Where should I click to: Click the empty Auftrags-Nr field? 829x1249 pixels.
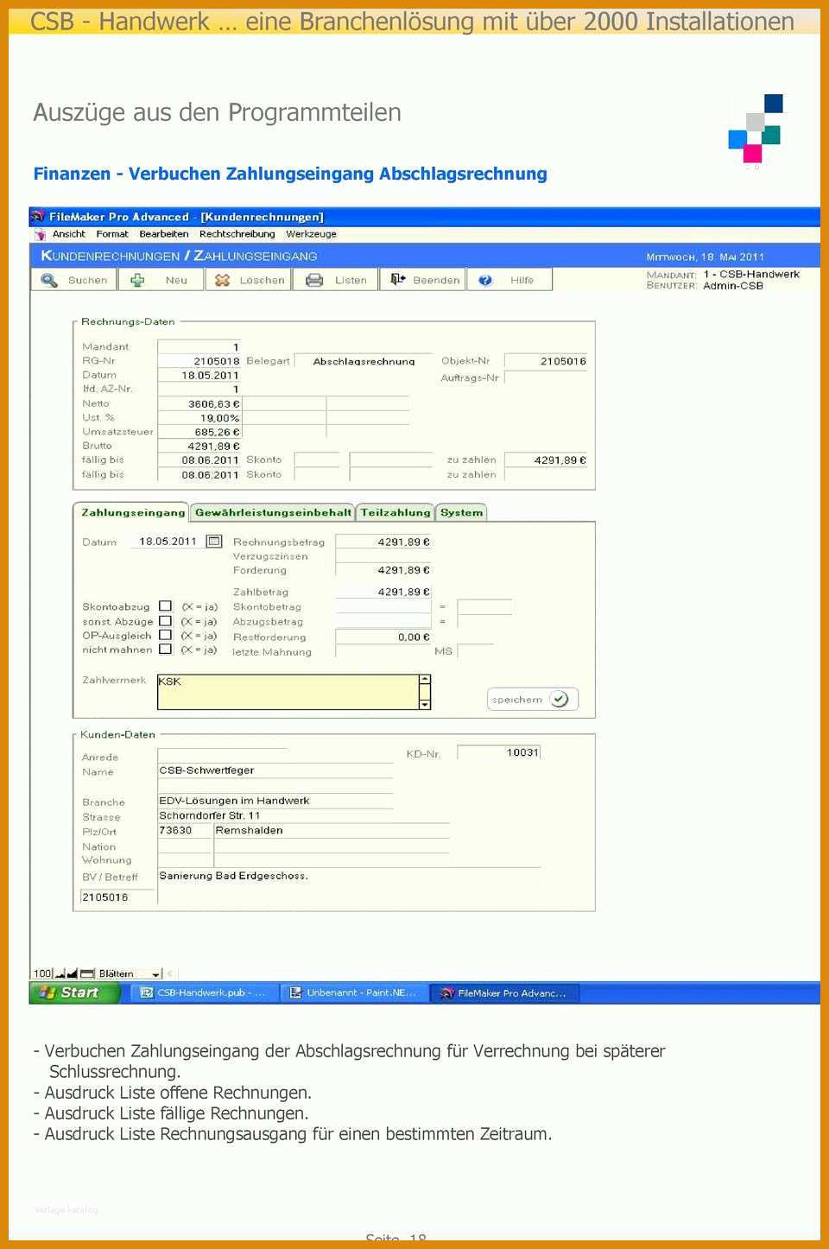point(546,377)
